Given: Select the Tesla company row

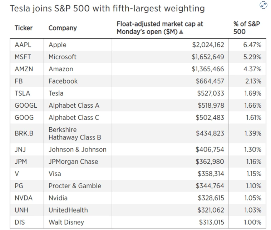Looking at the screenshot, I should 56,93.
